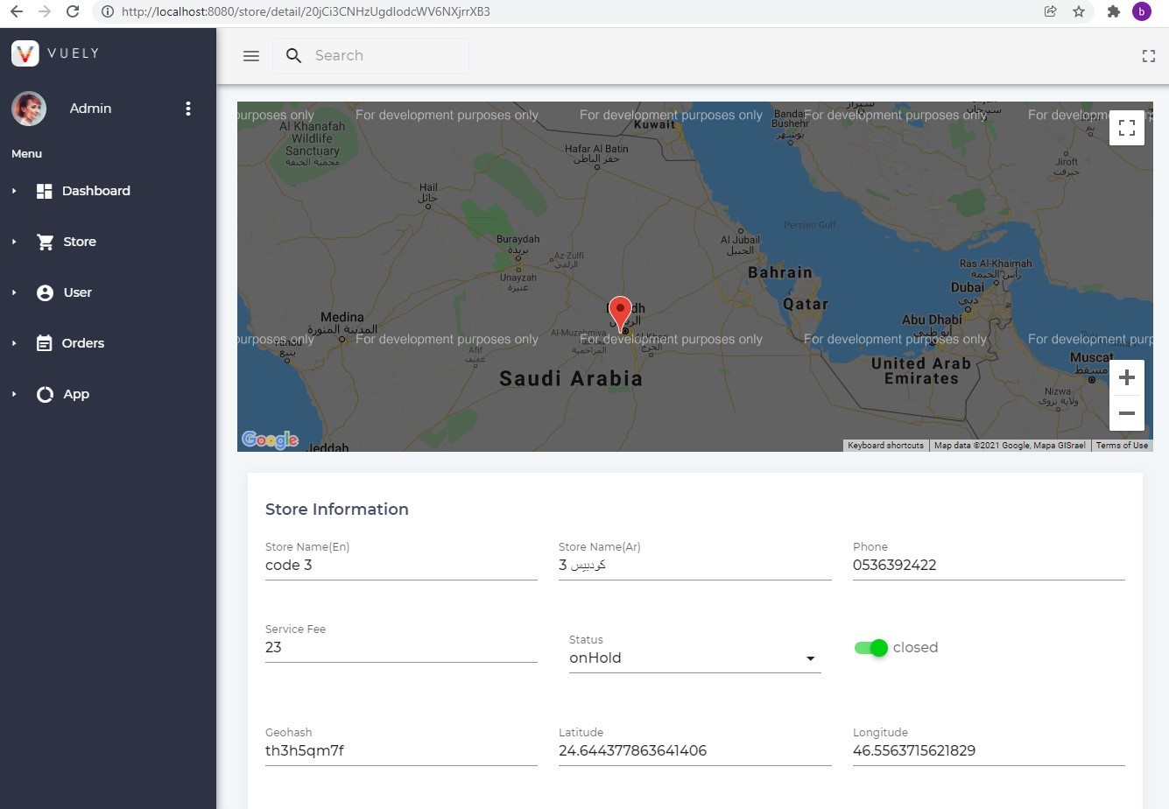Image resolution: width=1169 pixels, height=809 pixels.
Task: Click the Orders calendar icon
Action: click(44, 342)
